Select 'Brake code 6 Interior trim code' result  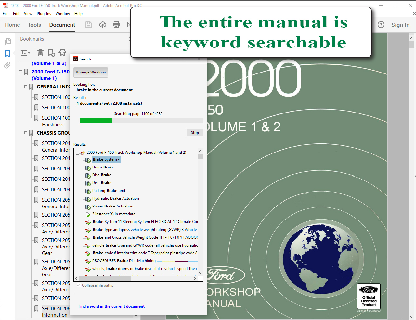coord(145,253)
